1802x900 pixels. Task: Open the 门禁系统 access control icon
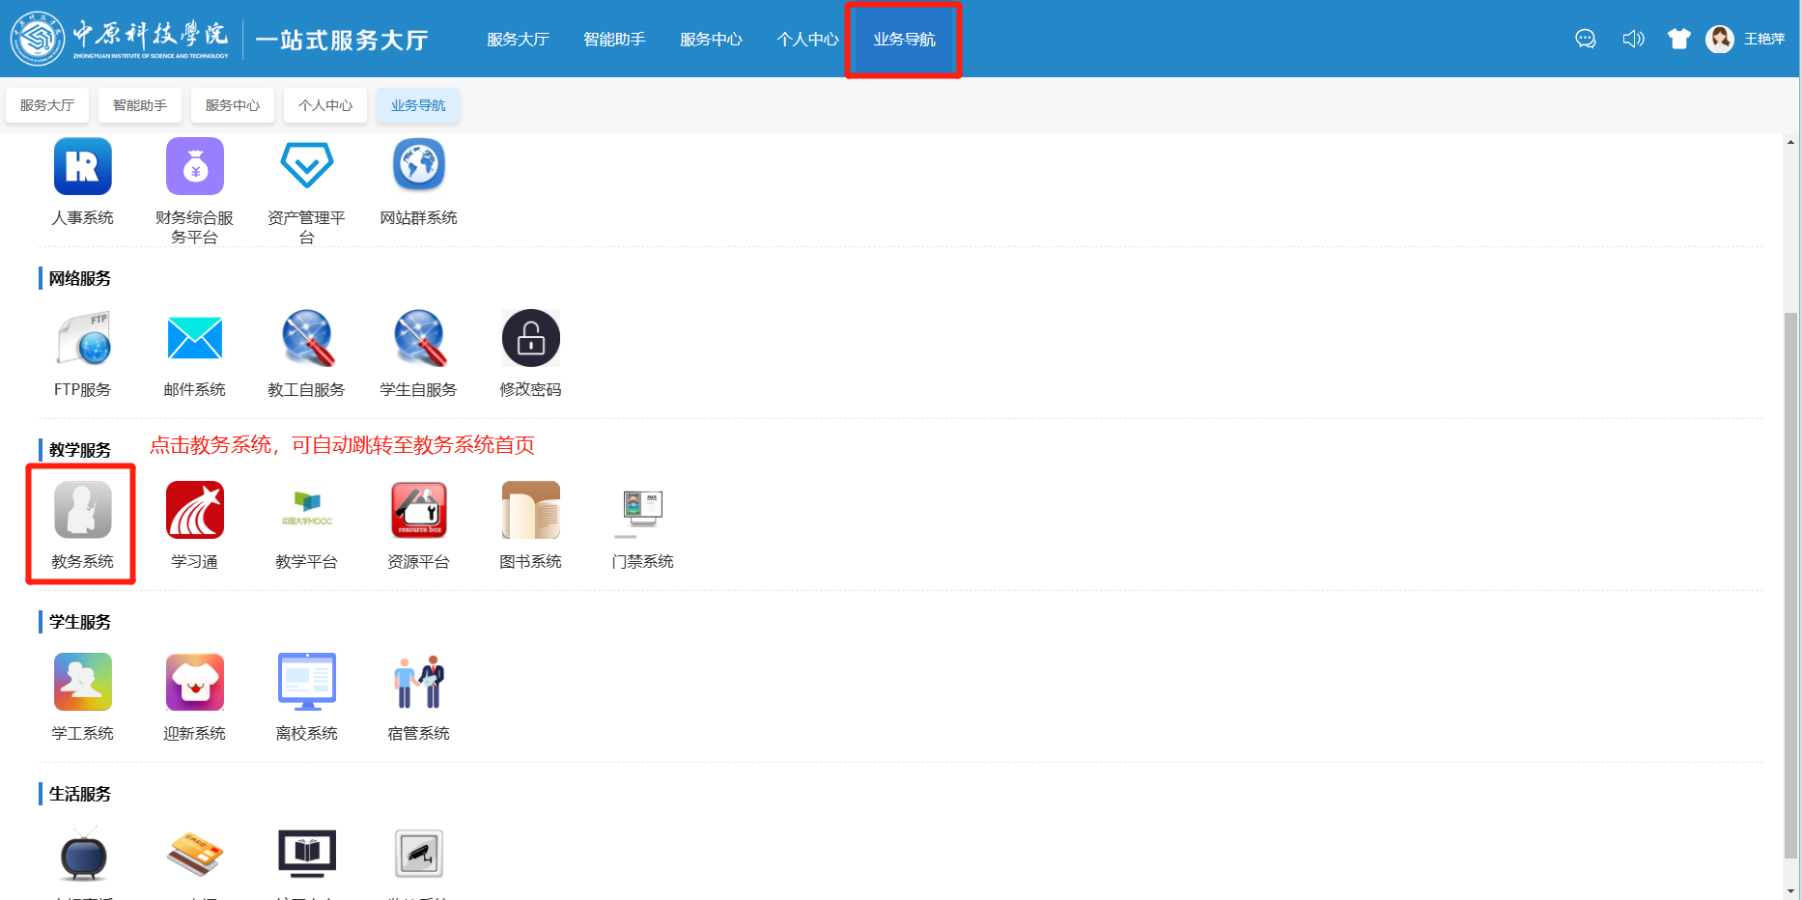point(642,510)
